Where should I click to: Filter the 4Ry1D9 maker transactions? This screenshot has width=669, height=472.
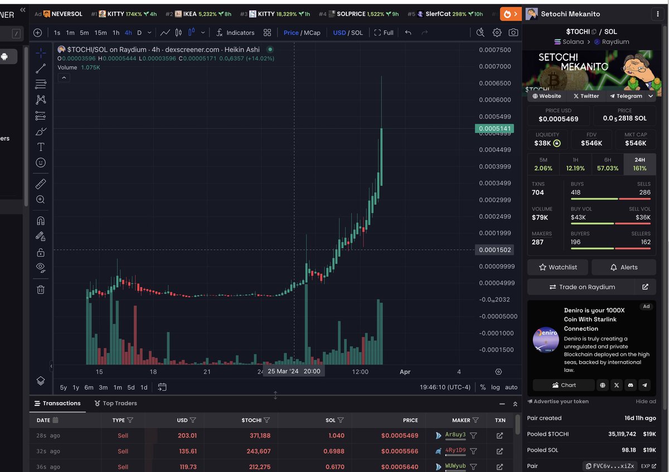473,451
